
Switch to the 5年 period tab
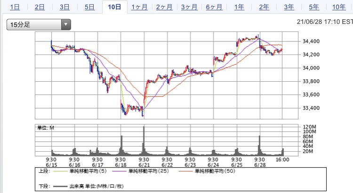point(314,7)
